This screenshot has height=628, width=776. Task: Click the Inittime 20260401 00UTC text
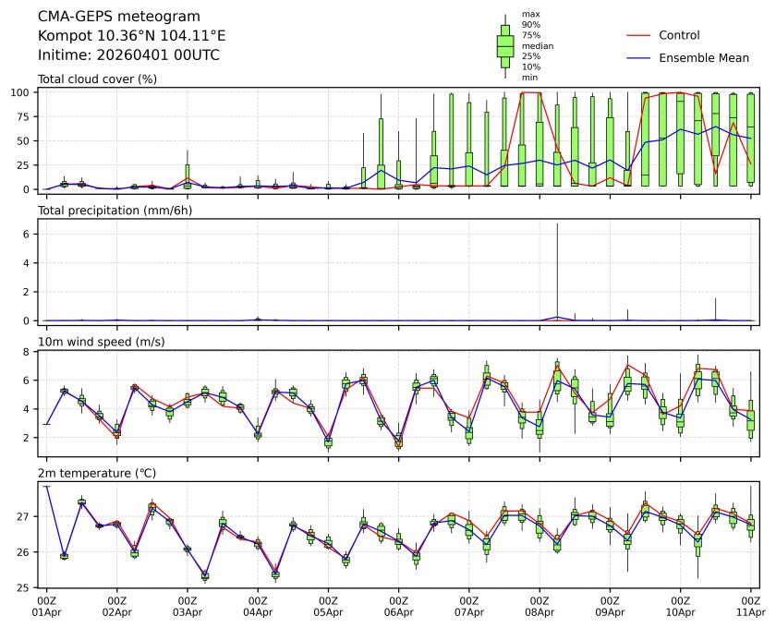pos(128,55)
